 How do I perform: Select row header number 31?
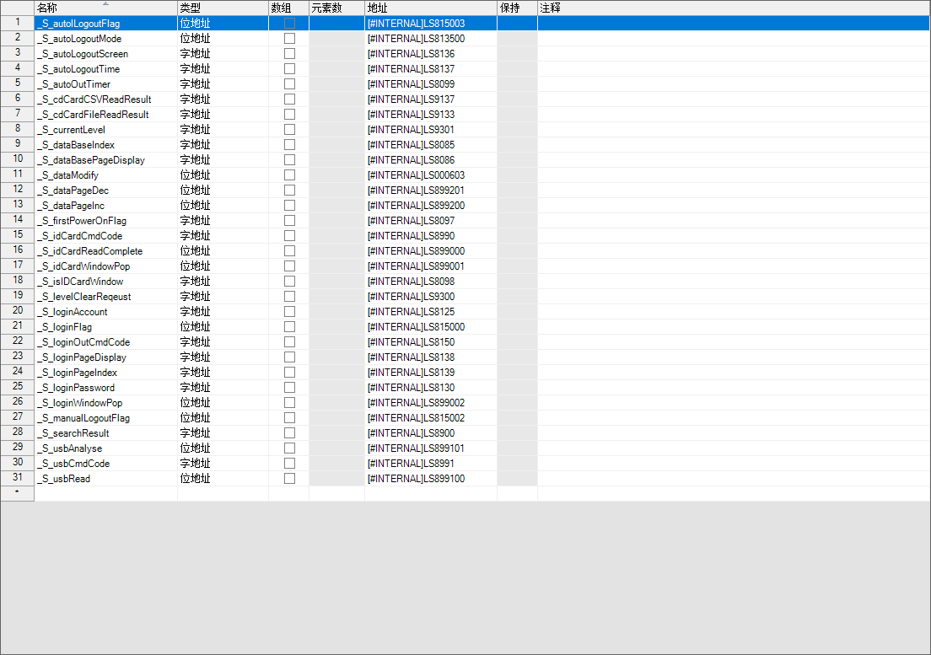(17, 479)
